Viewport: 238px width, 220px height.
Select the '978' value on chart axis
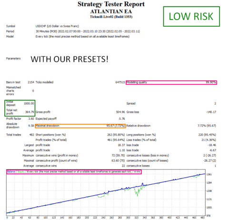coord(208,216)
